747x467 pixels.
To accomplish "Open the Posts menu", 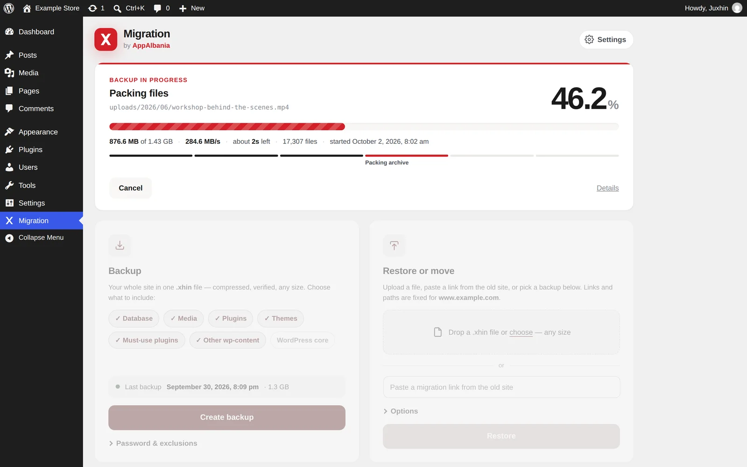I will 42,55.
